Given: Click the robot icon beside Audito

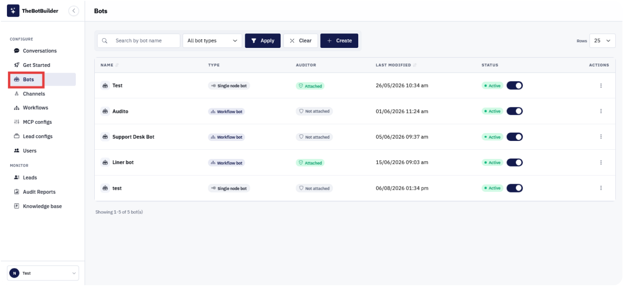Looking at the screenshot, I should pos(105,111).
